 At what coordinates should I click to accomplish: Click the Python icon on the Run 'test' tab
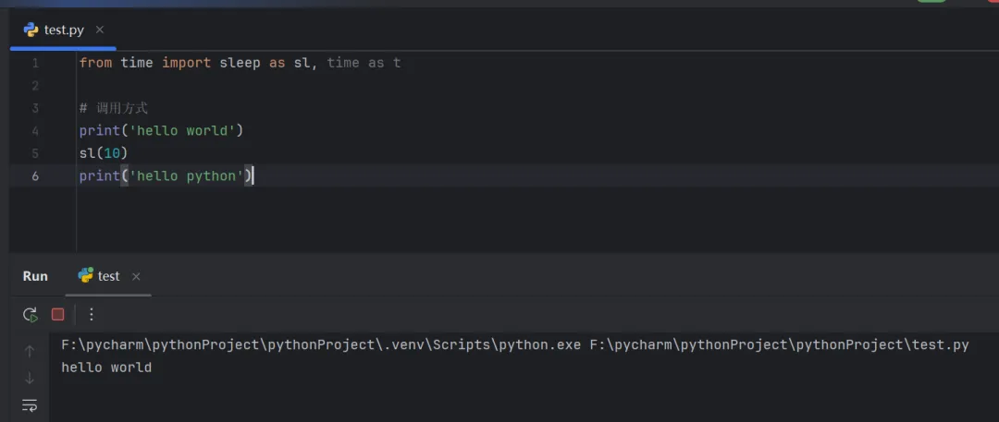(86, 275)
